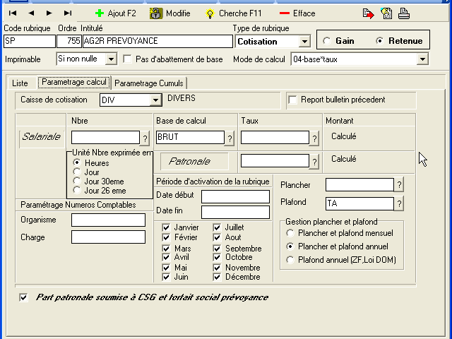Uncheck the Juin month checkbox
Image resolution: width=452 pixels, height=339 pixels.
pos(166,277)
